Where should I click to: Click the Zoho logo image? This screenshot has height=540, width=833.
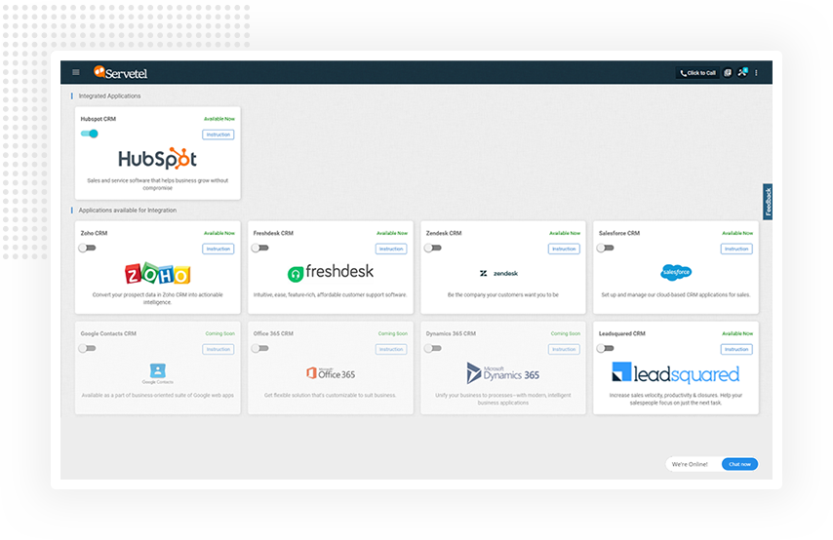pyautogui.click(x=157, y=274)
